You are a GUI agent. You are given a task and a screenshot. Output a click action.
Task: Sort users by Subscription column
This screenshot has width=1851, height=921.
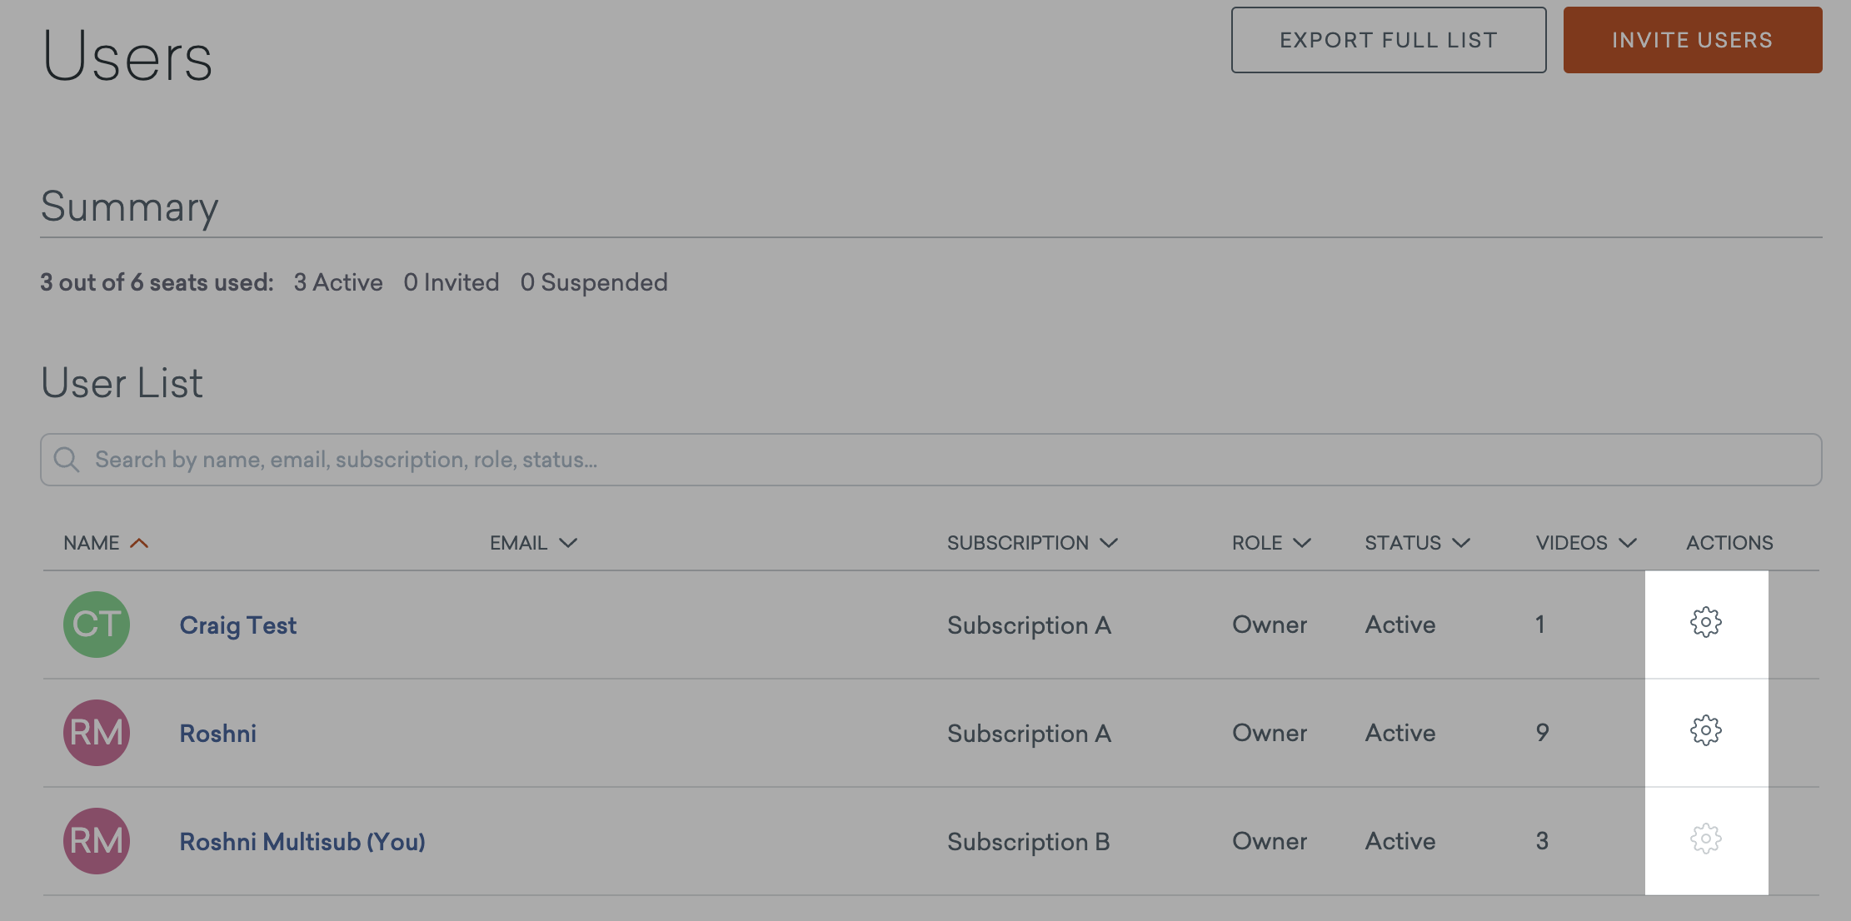tap(1031, 543)
